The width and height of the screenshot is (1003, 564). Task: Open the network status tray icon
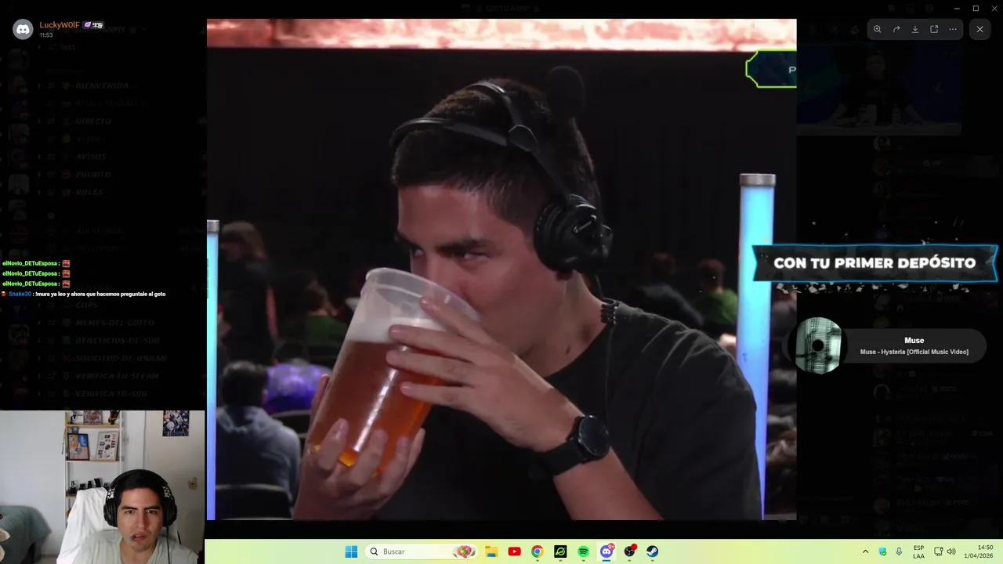(x=939, y=551)
